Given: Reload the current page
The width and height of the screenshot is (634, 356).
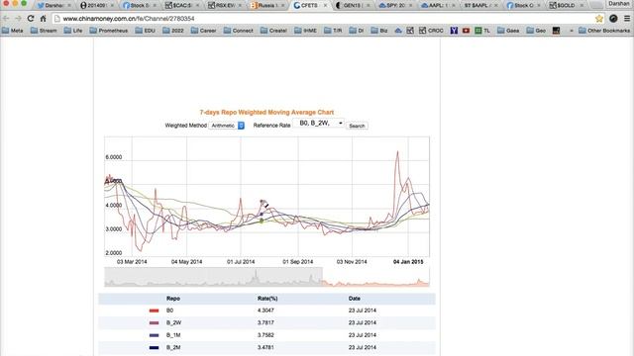Looking at the screenshot, I should tap(31, 18).
